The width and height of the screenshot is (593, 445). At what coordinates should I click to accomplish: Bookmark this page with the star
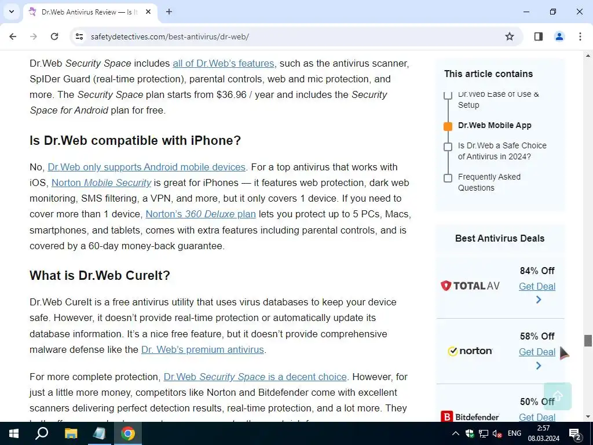(x=510, y=37)
